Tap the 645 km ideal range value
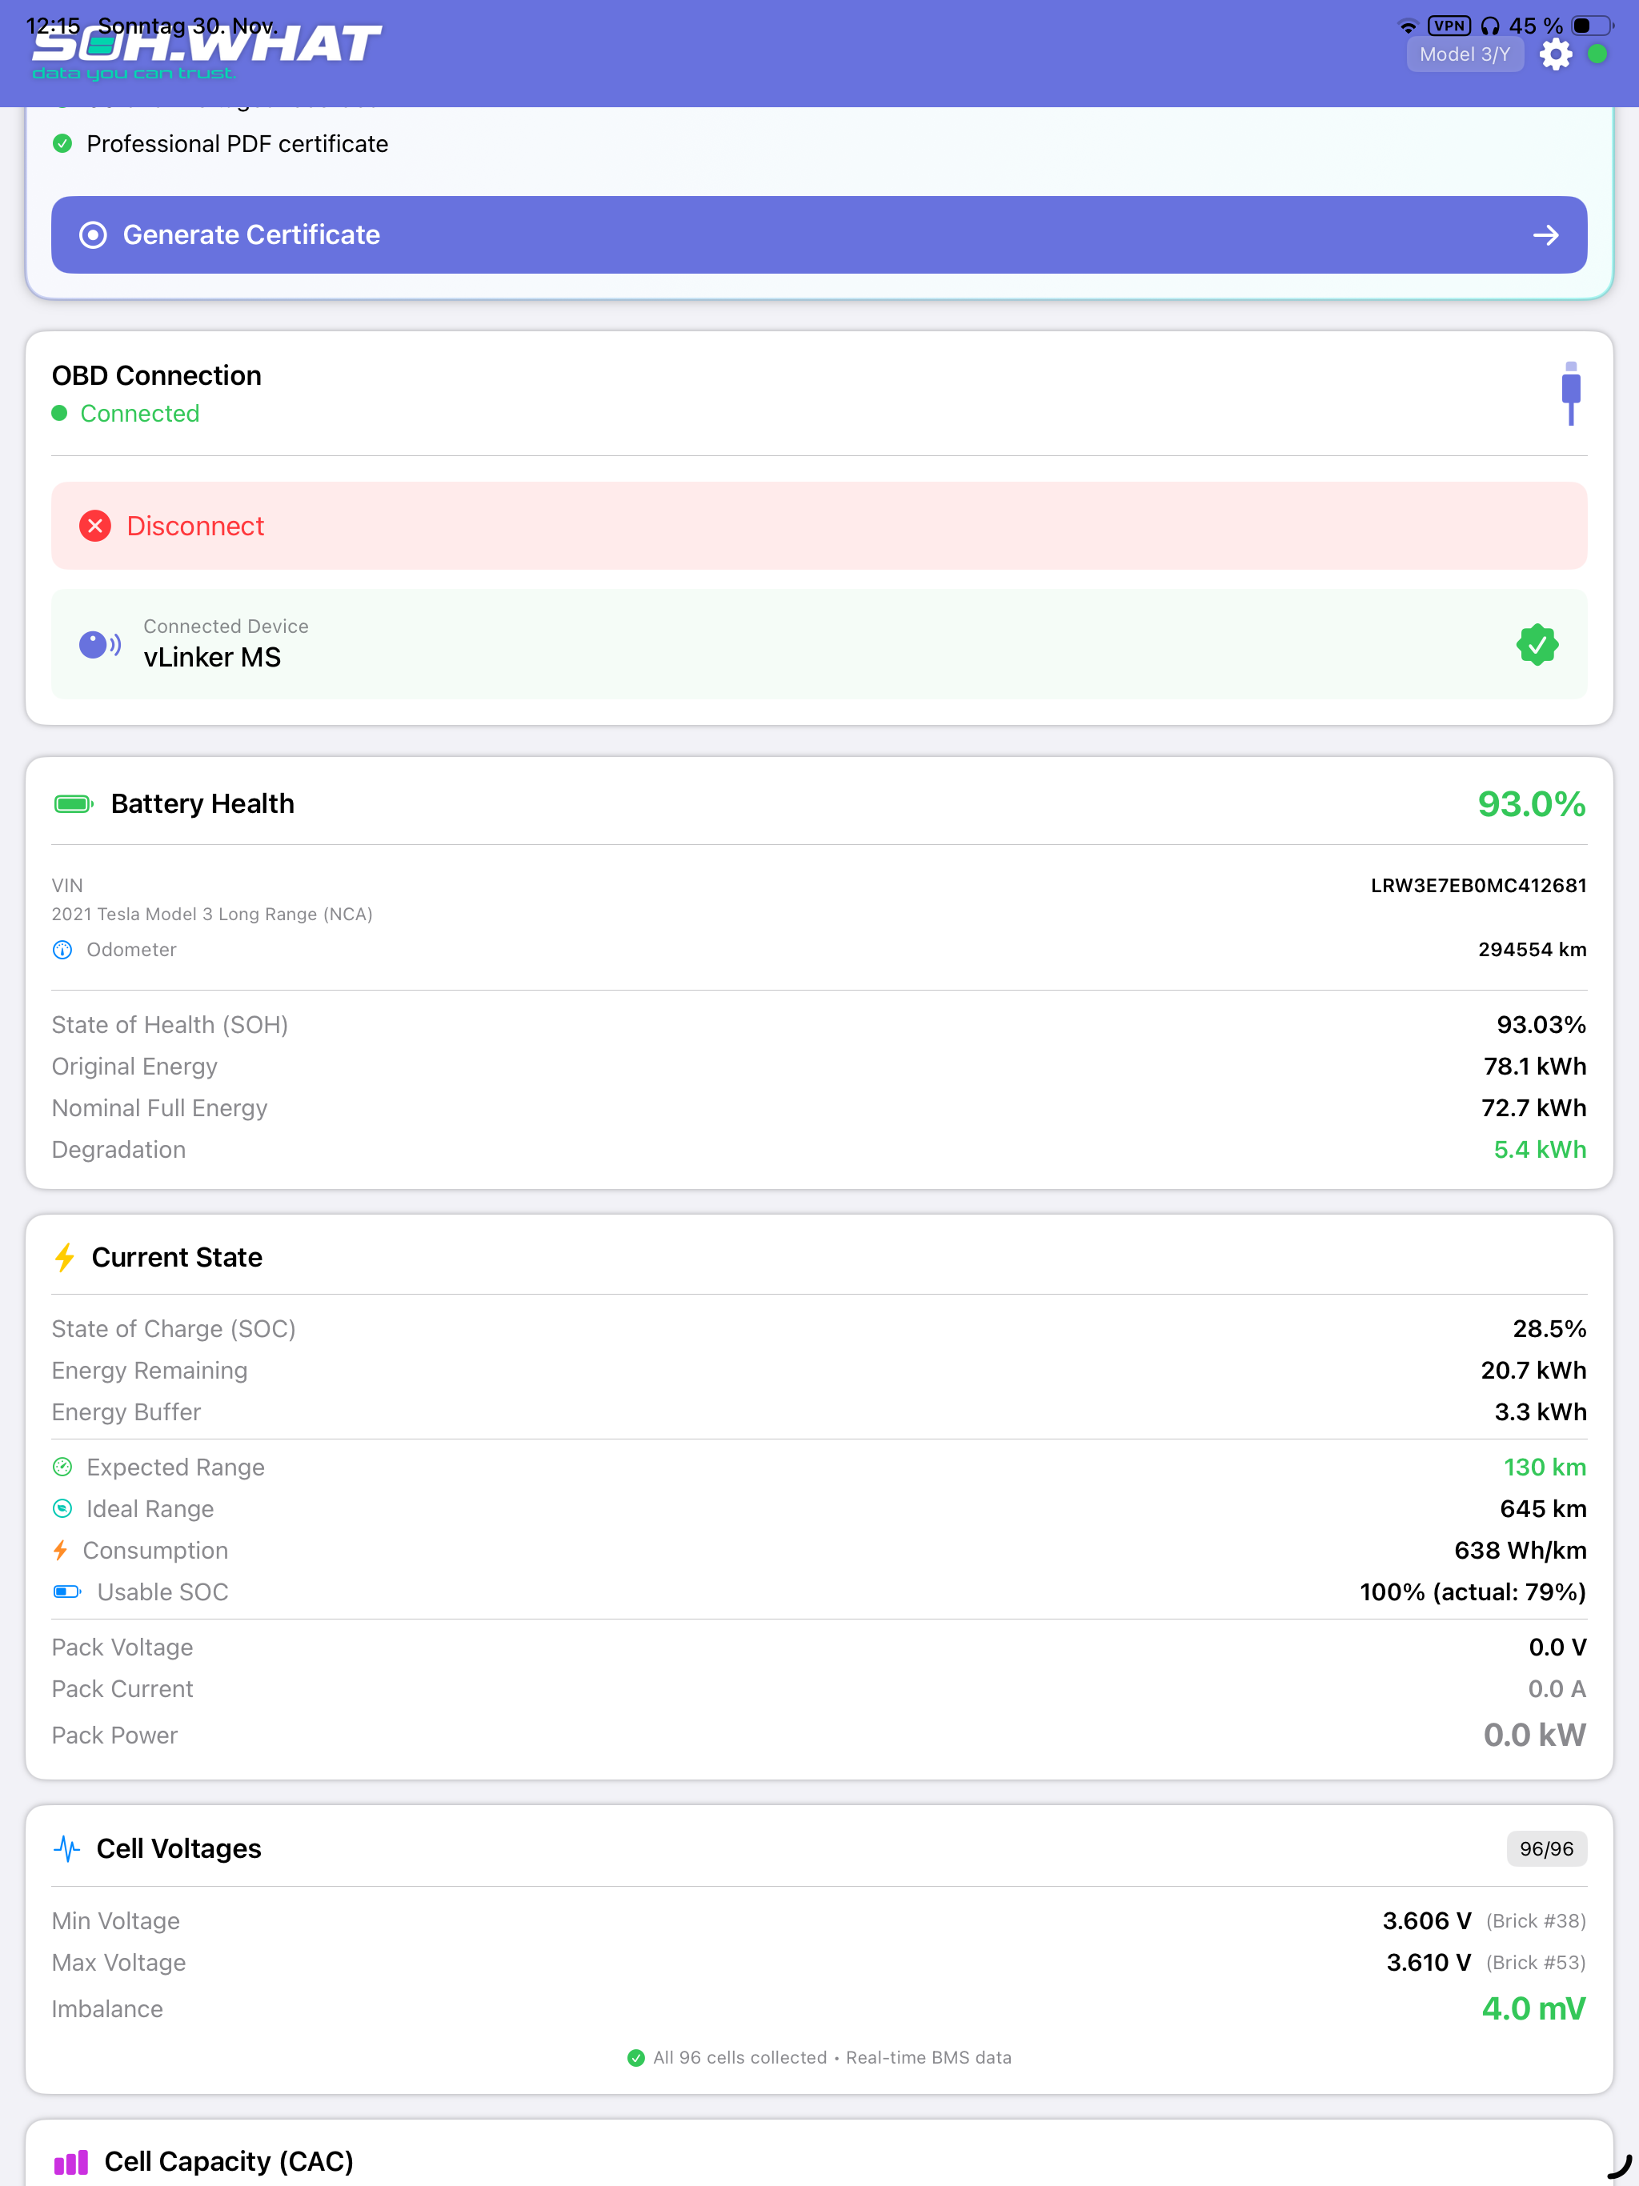 1543,1509
